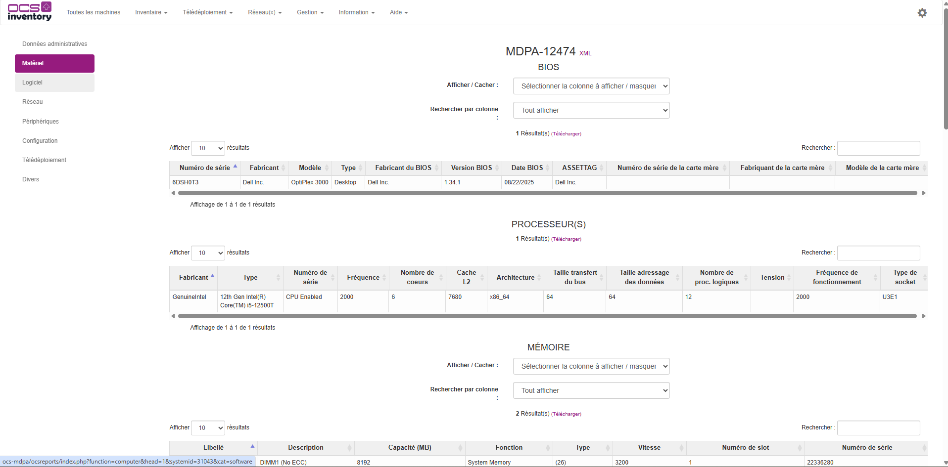
Task: Click the OCS Inventory logo
Action: pos(29,12)
